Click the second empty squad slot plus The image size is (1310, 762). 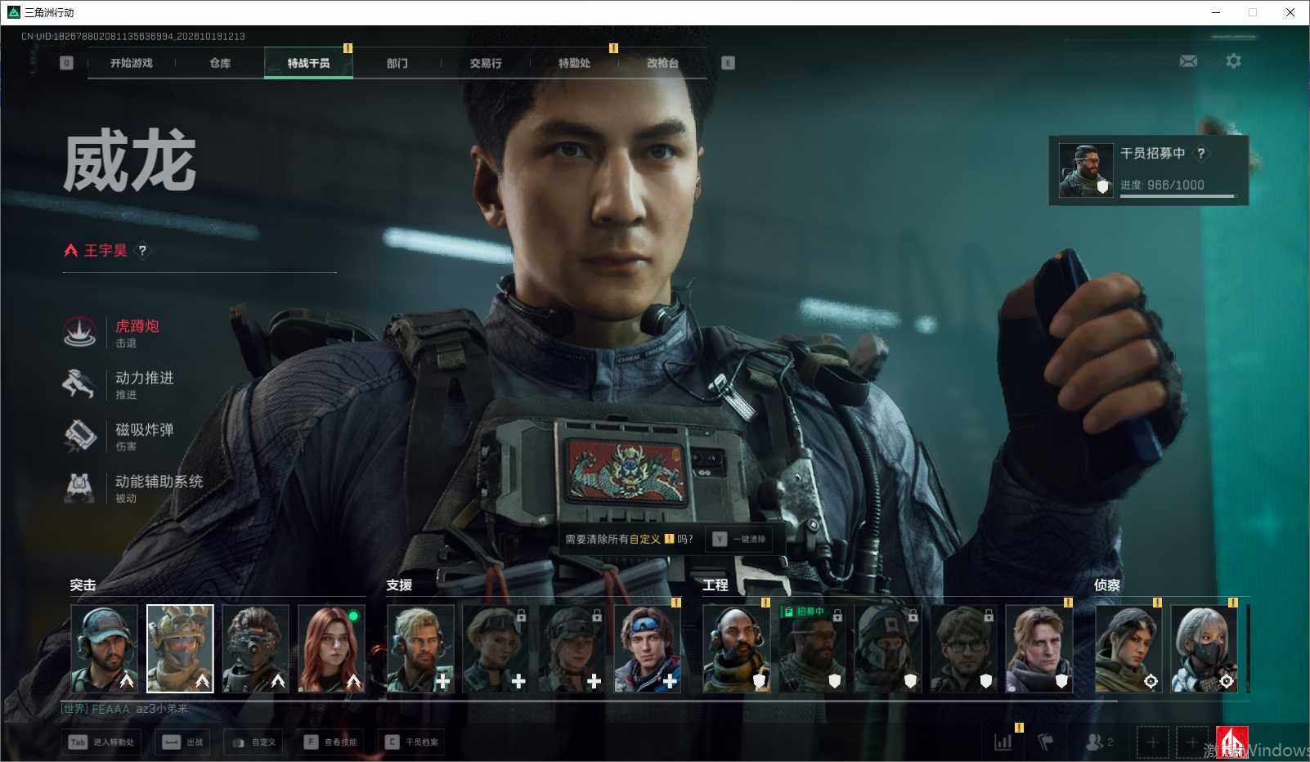coord(1191,742)
